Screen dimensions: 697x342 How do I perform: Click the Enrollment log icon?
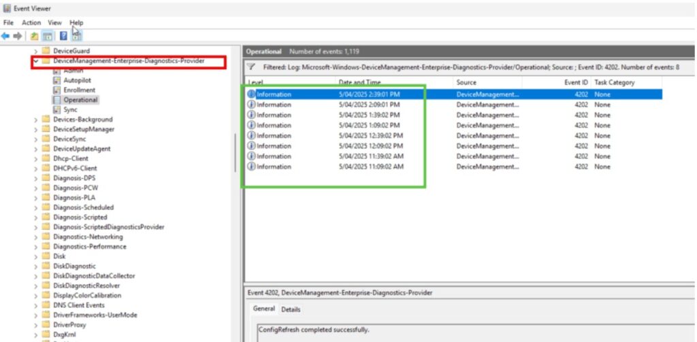(x=56, y=90)
